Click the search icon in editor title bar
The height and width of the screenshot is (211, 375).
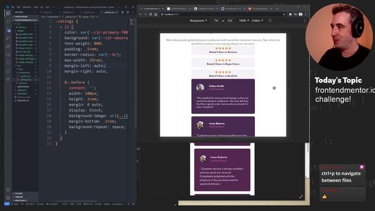[122, 12]
